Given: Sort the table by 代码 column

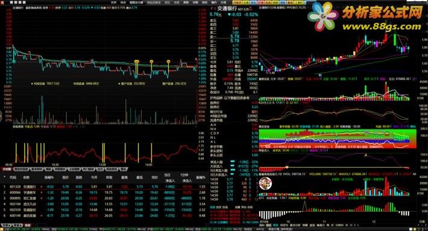Looking at the screenshot, I should [13, 177].
